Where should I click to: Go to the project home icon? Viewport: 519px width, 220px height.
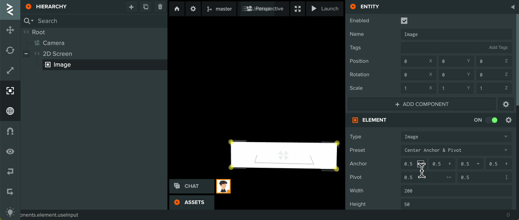(177, 9)
